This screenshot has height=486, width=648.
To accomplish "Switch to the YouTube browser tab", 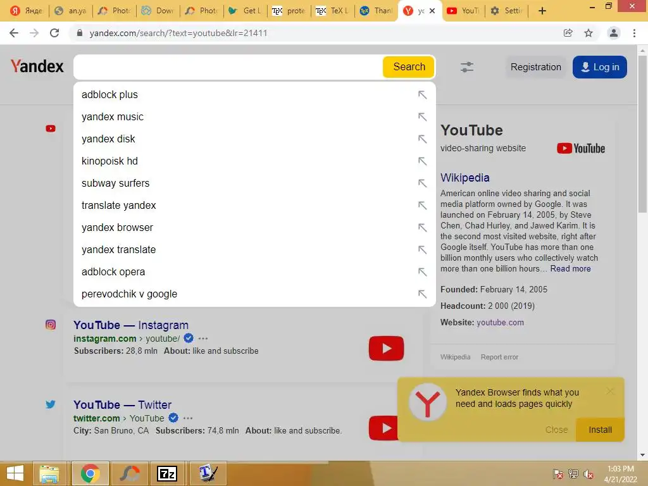I will pyautogui.click(x=463, y=11).
